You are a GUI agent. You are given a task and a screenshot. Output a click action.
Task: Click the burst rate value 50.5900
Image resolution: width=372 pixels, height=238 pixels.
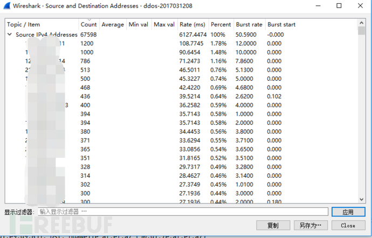(x=246, y=34)
